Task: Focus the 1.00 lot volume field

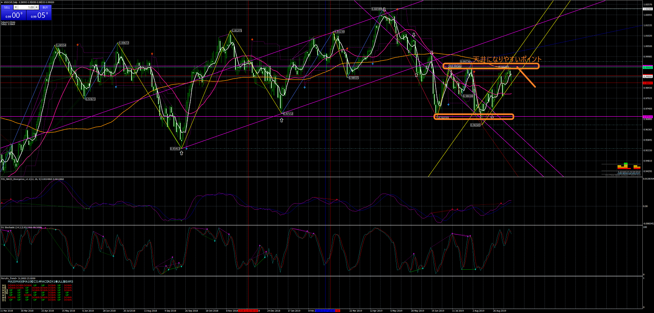Action: click(26, 7)
